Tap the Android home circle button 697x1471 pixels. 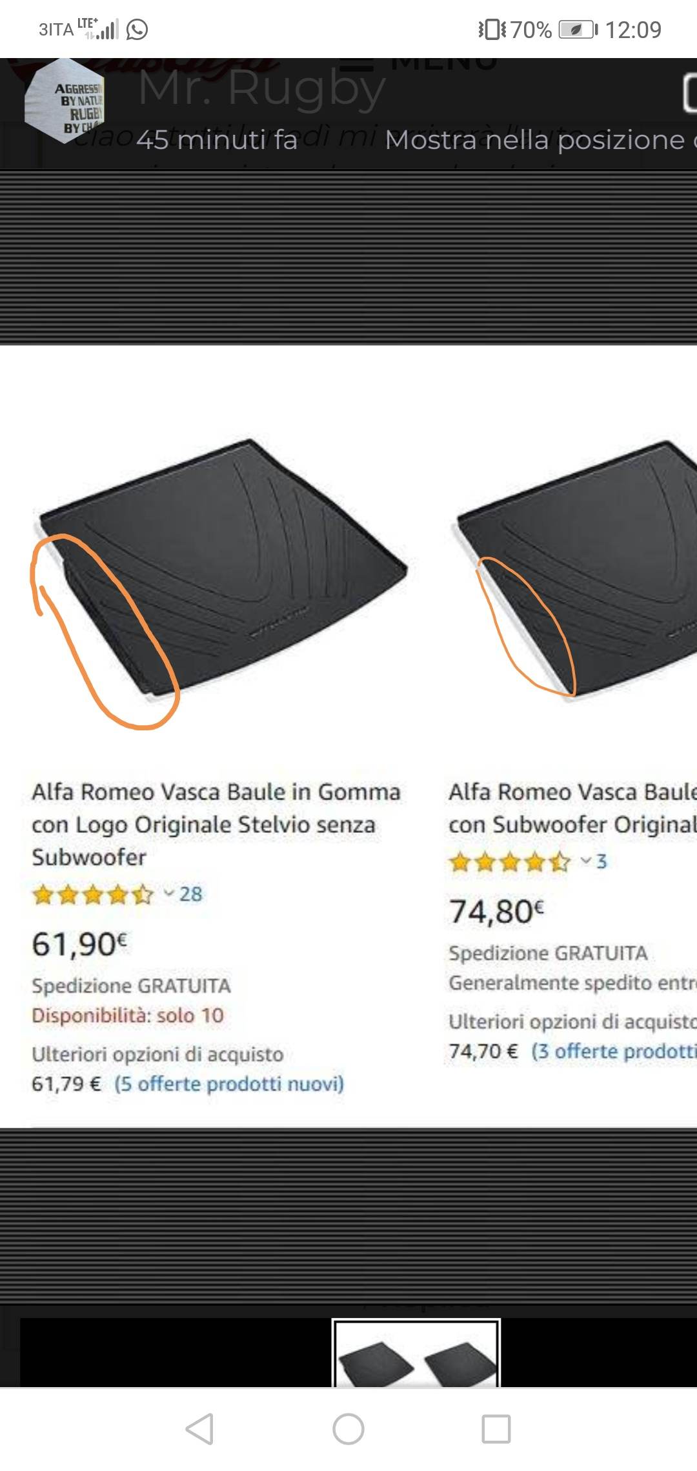click(x=348, y=1428)
